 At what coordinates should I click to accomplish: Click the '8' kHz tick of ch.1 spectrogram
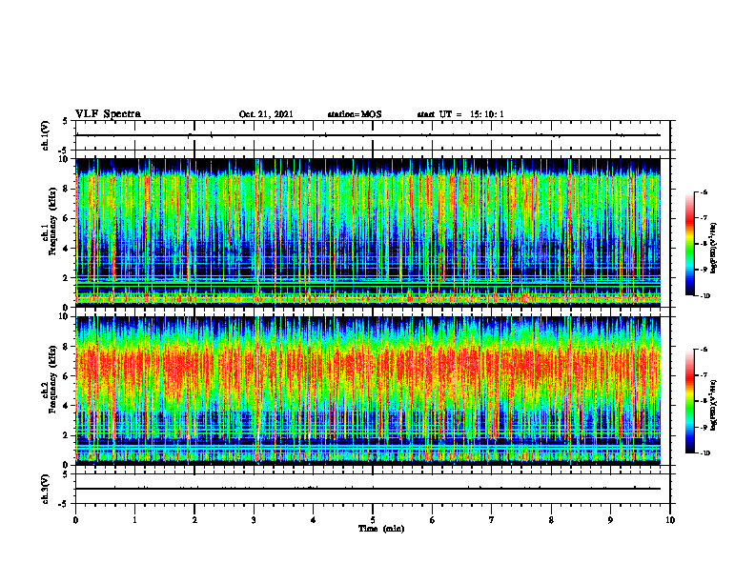(67, 189)
